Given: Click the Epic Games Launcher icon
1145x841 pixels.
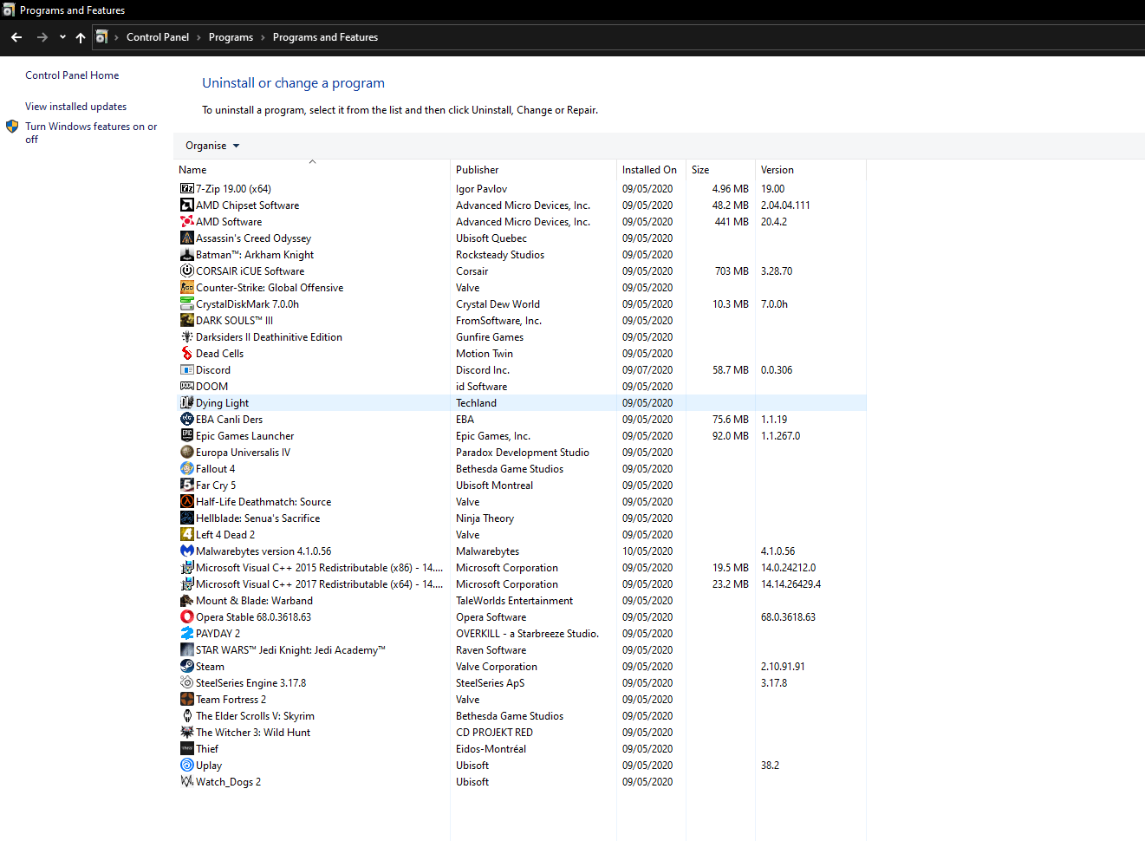Looking at the screenshot, I should click(186, 436).
